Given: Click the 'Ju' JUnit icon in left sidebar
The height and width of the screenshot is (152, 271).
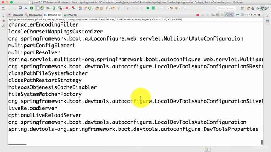Looking at the screenshot, I should click(x=3, y=26).
